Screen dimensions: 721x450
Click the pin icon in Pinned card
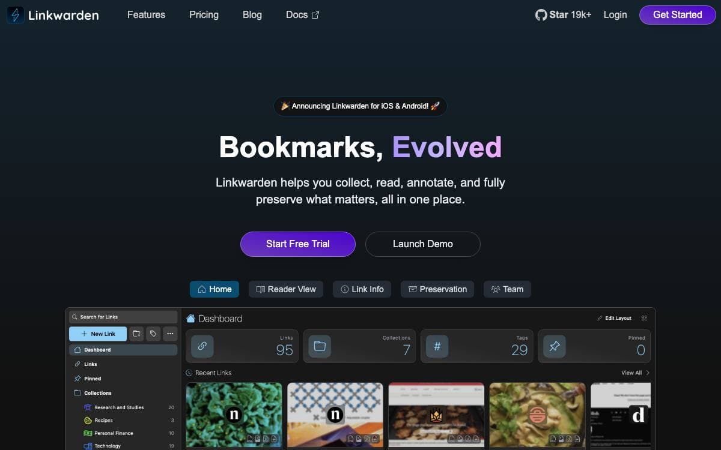tap(555, 346)
